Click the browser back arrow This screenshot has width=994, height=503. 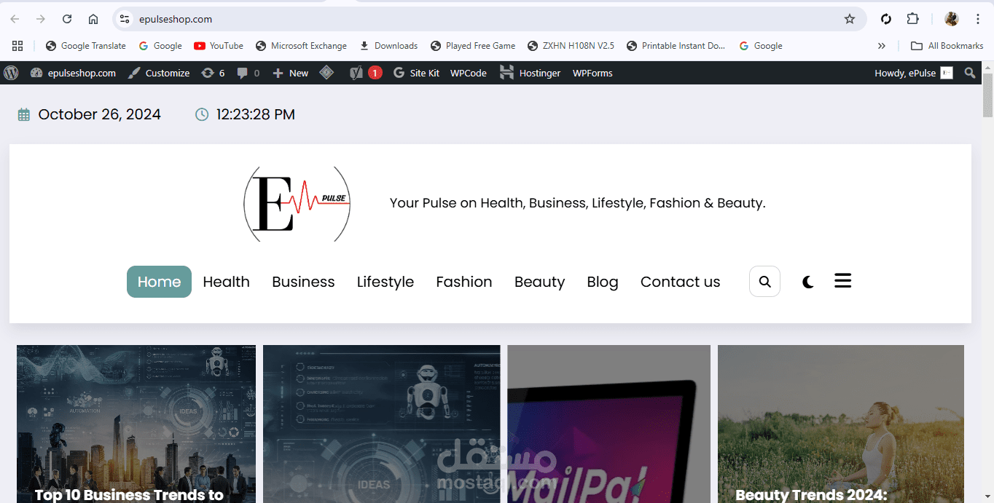(x=15, y=19)
